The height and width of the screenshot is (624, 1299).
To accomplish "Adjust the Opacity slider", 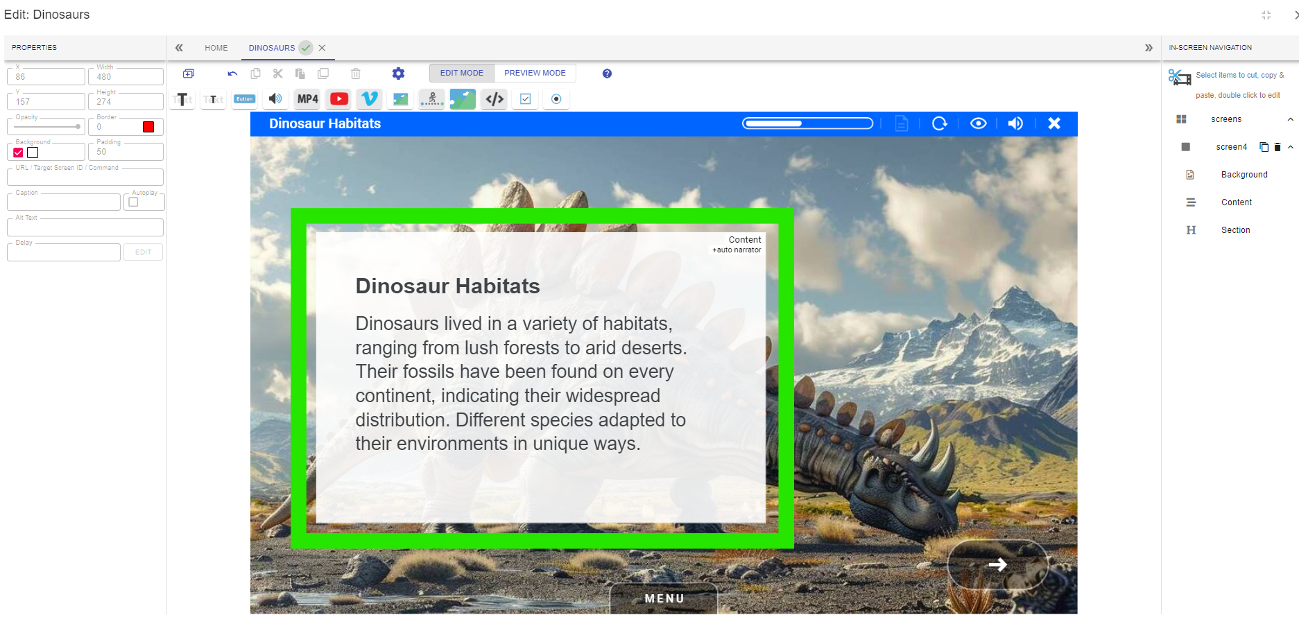I will (x=46, y=127).
